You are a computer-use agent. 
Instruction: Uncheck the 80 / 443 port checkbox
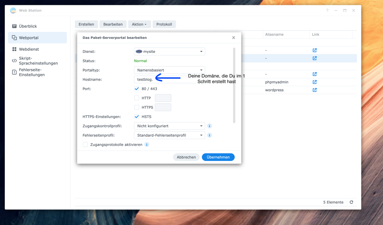tap(137, 89)
